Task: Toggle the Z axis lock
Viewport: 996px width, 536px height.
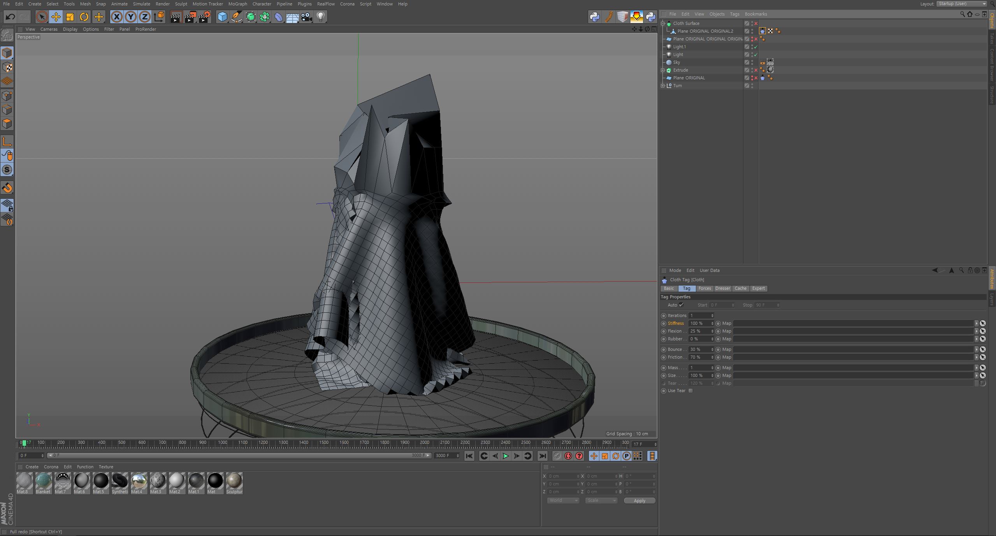Action: 145,17
